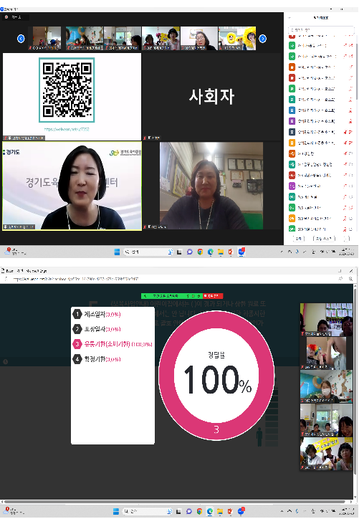
Task: Open more options button beside mute all
Action: click(346, 238)
